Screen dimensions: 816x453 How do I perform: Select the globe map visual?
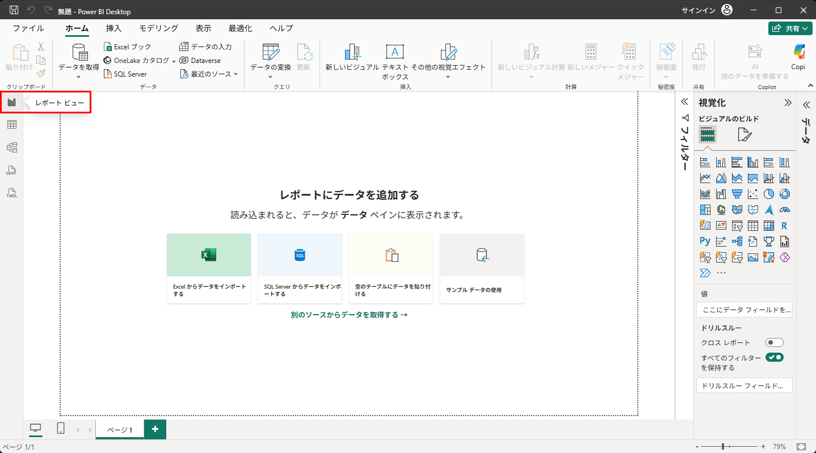[x=721, y=210]
